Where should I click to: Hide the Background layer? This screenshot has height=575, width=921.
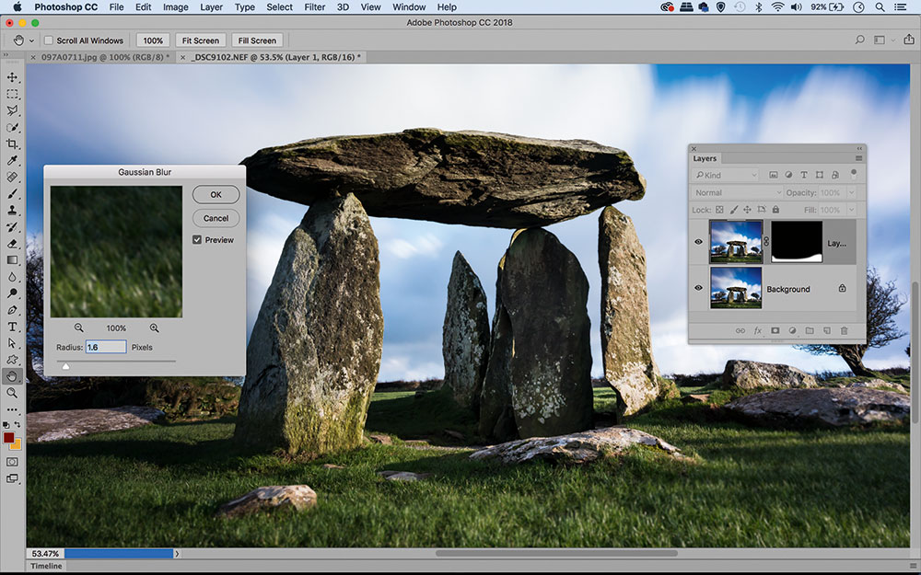pyautogui.click(x=698, y=288)
